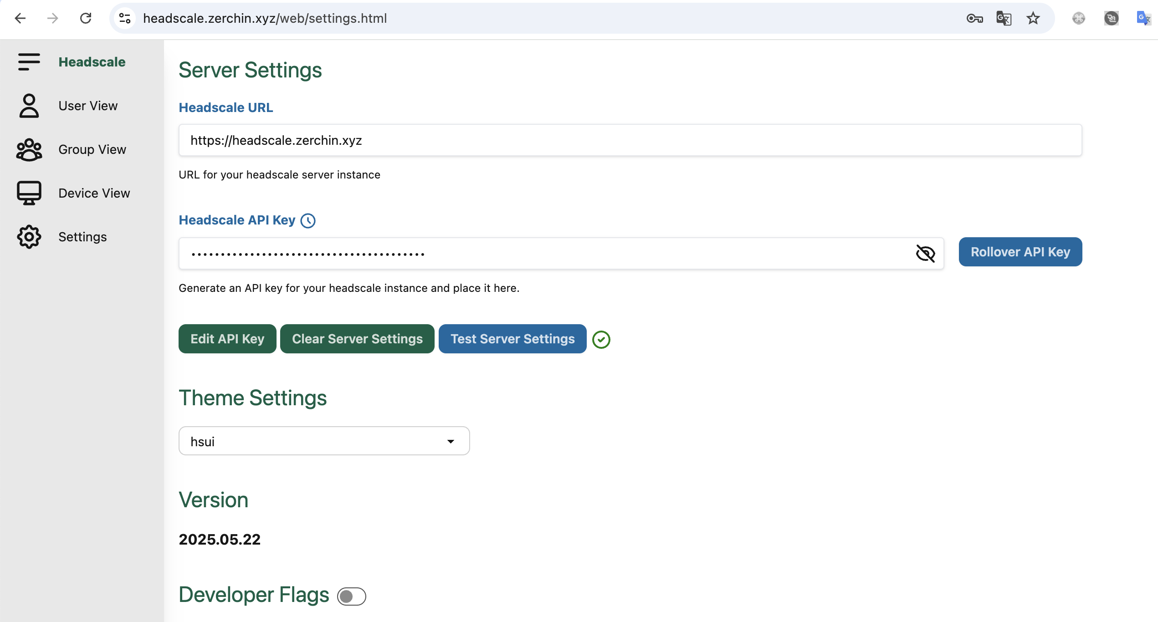The image size is (1158, 622).
Task: Click the Google Translate extension icon
Action: point(1143,18)
